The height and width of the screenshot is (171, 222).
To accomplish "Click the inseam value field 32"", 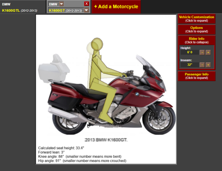I will (189, 65).
